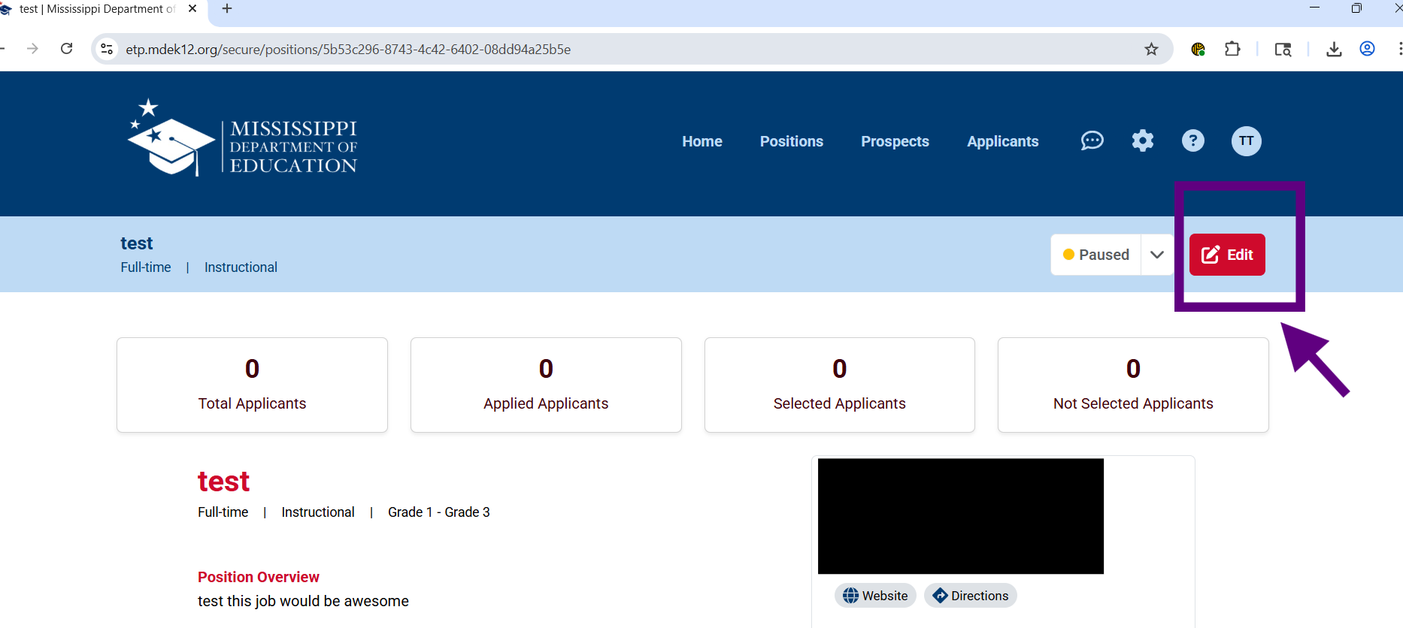Click 'test this job would be awesome' text
This screenshot has height=628, width=1403.
303,601
